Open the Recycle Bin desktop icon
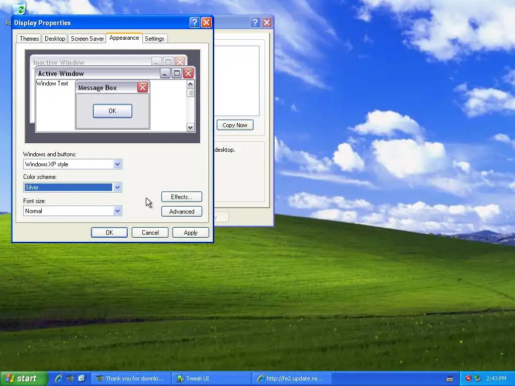515x386 pixels. click(x=19, y=8)
